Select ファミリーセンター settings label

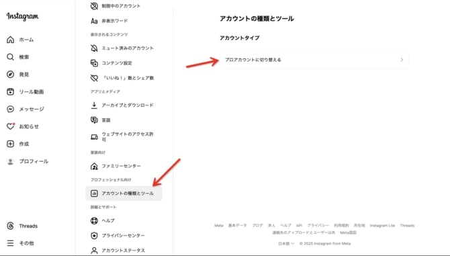pos(122,166)
